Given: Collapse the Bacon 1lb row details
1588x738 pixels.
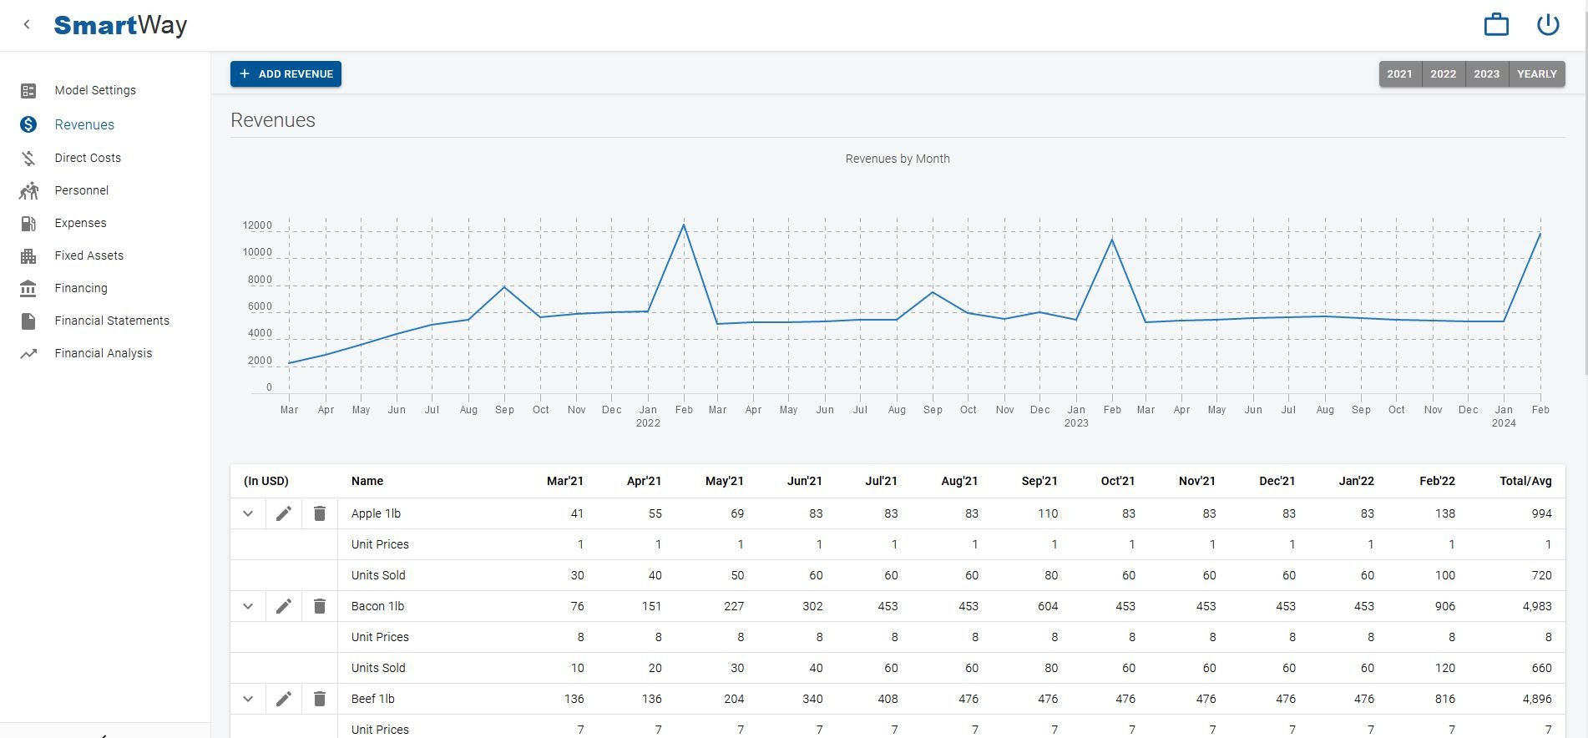Looking at the screenshot, I should pyautogui.click(x=248, y=606).
